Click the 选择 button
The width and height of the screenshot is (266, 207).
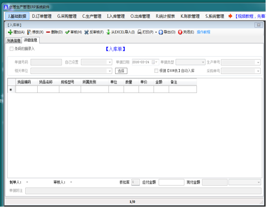(x=121, y=71)
